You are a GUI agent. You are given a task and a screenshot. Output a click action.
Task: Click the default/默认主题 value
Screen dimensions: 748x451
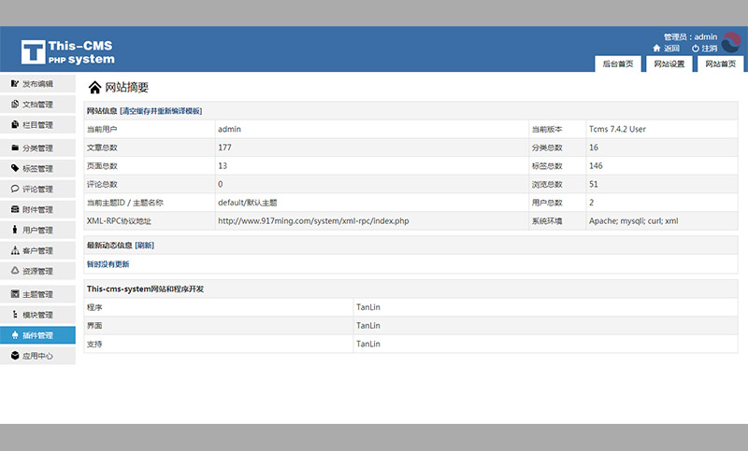pos(248,203)
